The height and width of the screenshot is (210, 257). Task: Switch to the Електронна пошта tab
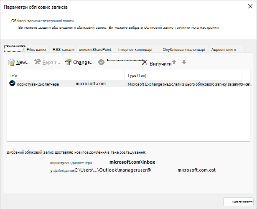(14, 48)
